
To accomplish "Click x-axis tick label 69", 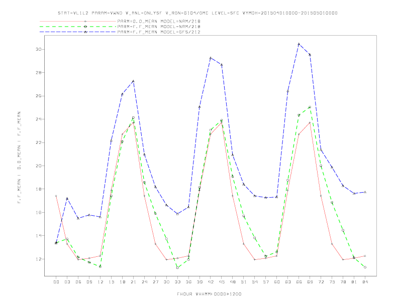I will click(x=310, y=282).
